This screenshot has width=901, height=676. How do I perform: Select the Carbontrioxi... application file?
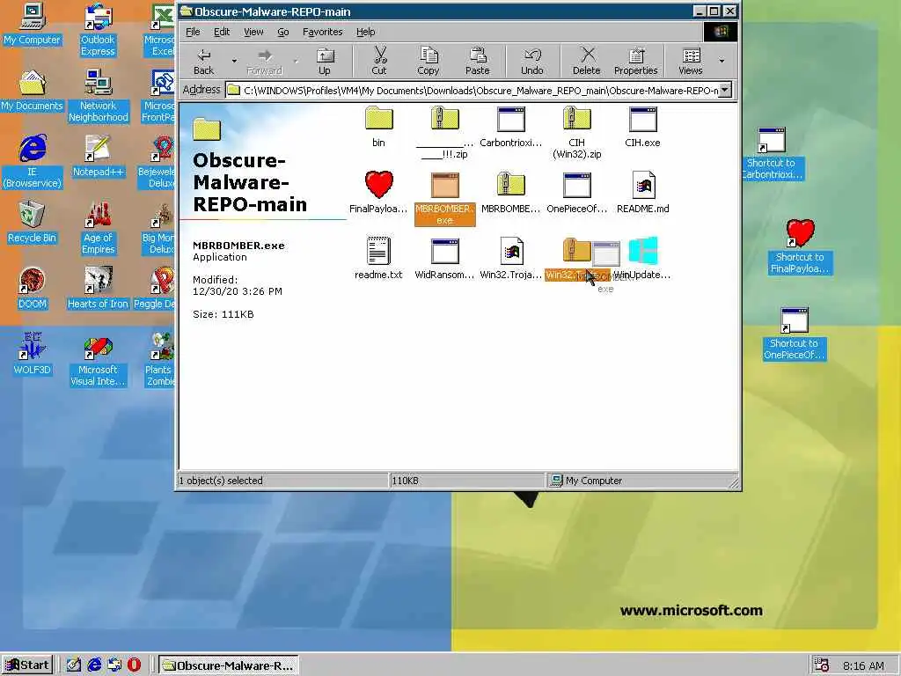511,127
